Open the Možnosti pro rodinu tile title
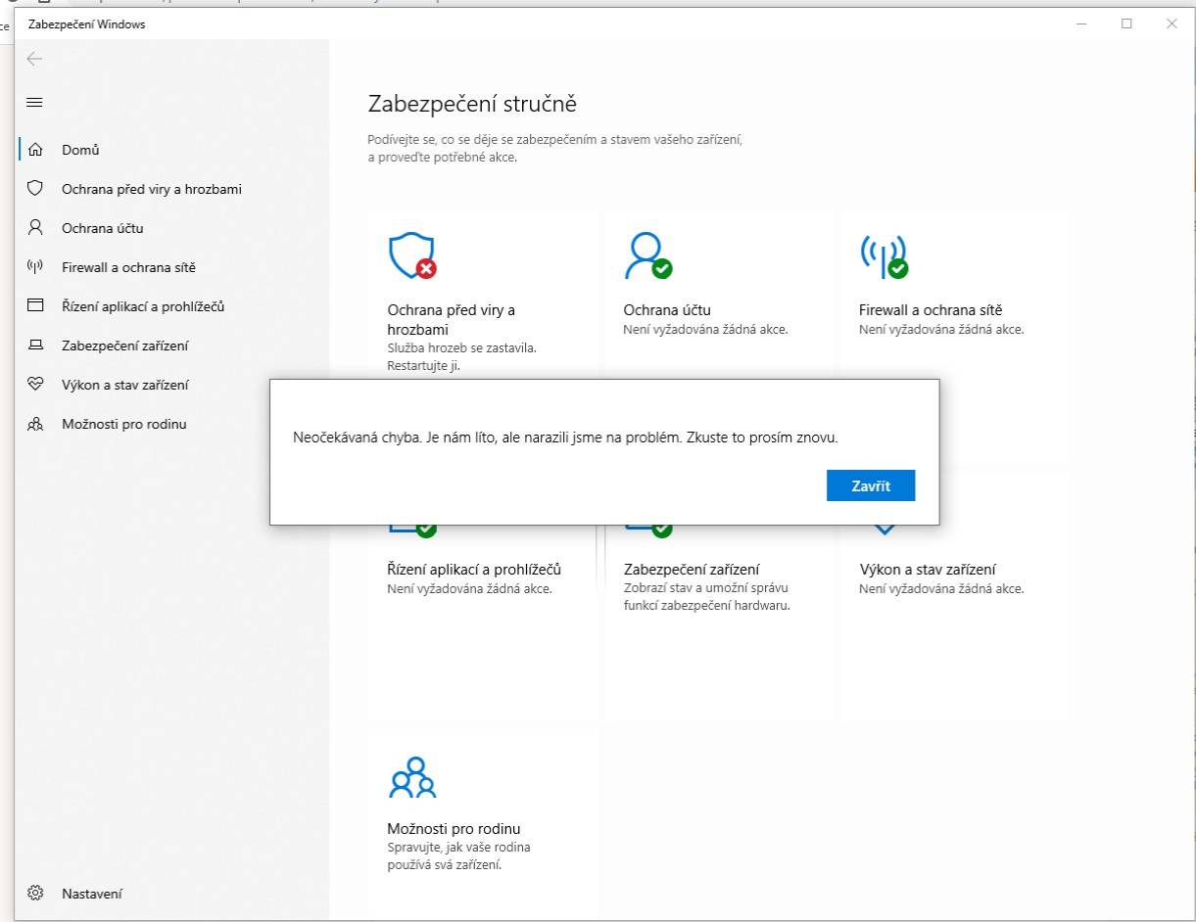Viewport: 1196px width, 922px height. click(x=454, y=829)
